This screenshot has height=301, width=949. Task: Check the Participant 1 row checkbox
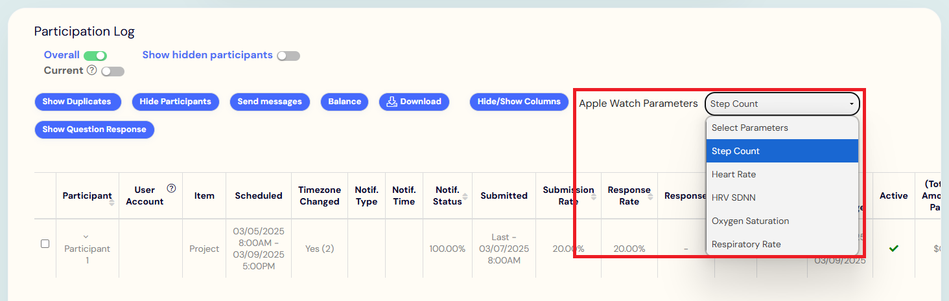point(45,243)
